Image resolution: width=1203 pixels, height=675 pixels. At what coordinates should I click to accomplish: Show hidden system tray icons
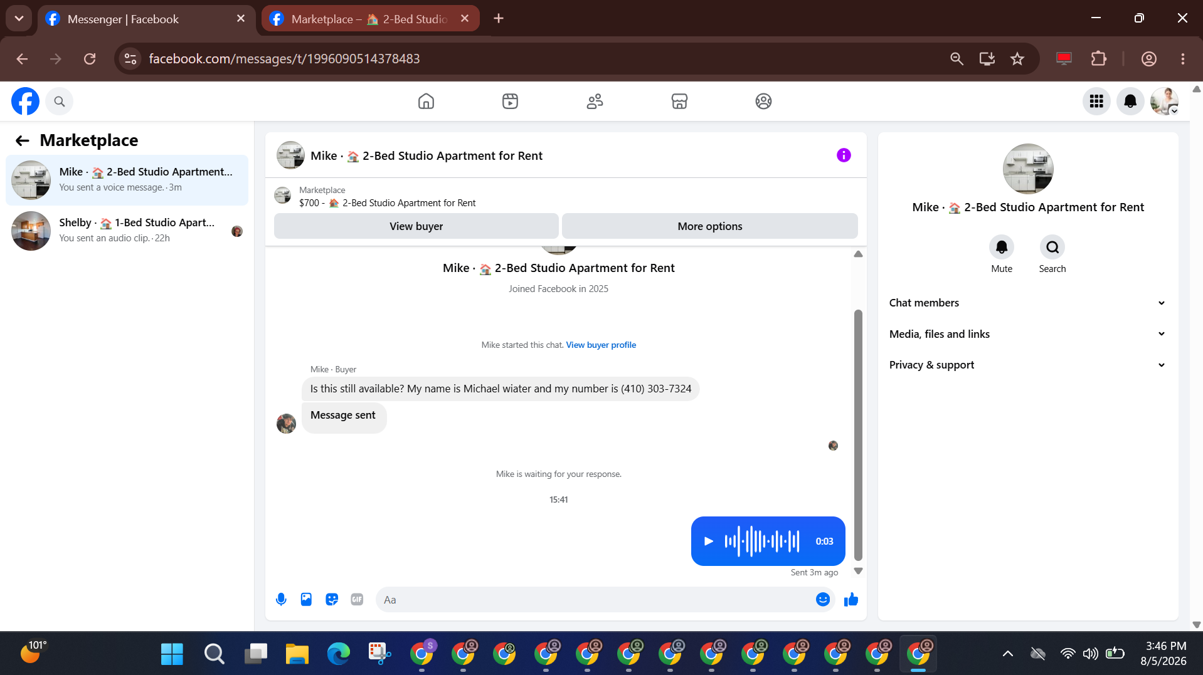point(1008,654)
